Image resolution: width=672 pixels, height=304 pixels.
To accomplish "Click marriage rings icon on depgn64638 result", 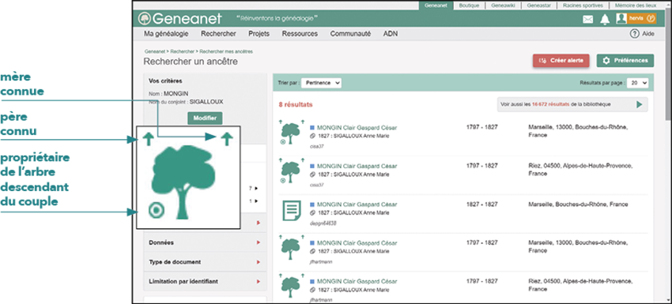I will 312,213.
